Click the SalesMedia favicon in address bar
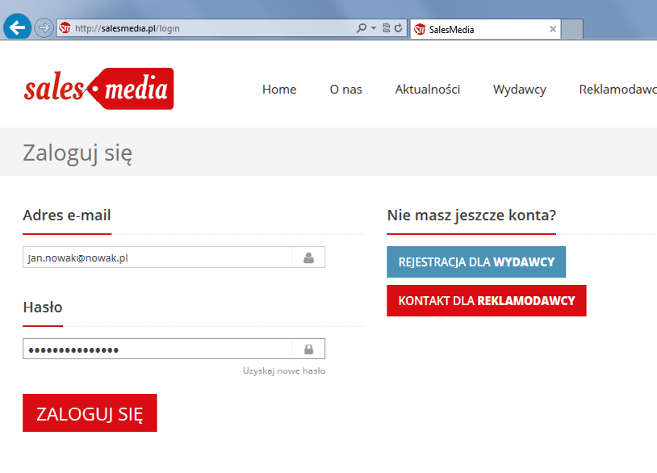Screen dimensions: 657x473 pos(65,28)
